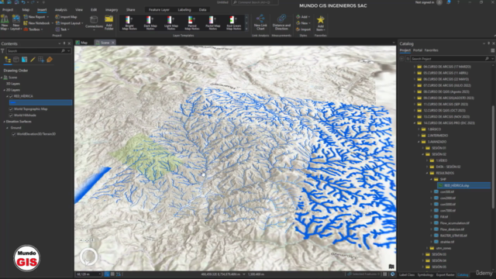The image size is (496, 279).
Task: Toggle World Topographic Map visibility checkbox
Action: click(x=11, y=108)
